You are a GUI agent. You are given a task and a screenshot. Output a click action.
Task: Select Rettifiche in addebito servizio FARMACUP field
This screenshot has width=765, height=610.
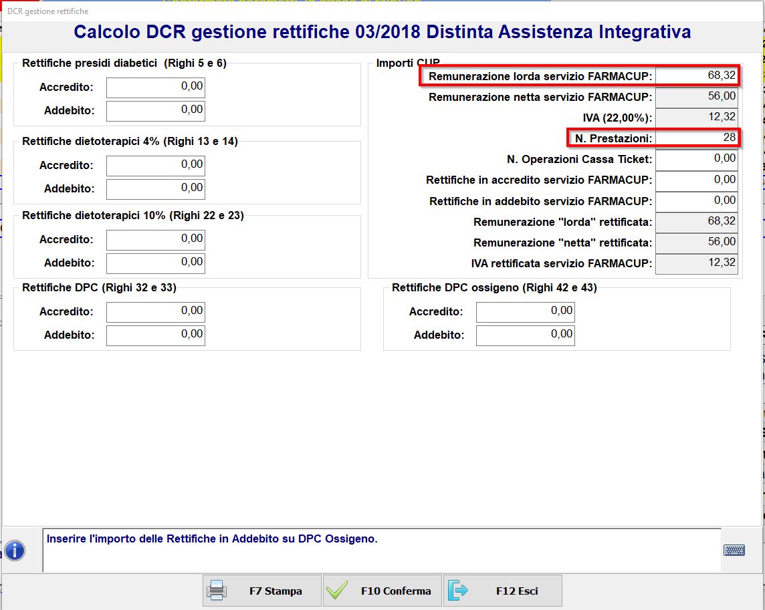(696, 201)
